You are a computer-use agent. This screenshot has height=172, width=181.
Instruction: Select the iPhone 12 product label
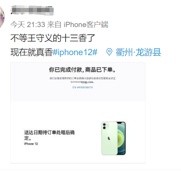tap(31, 144)
